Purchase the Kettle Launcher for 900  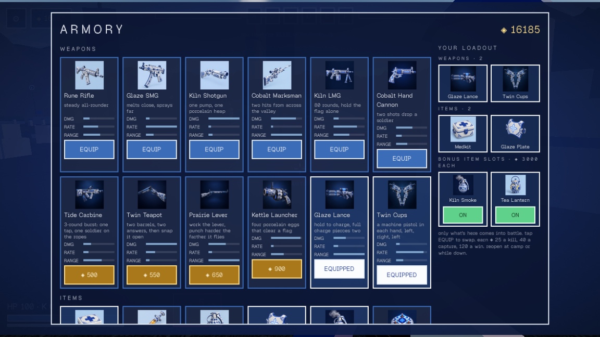[x=277, y=269]
